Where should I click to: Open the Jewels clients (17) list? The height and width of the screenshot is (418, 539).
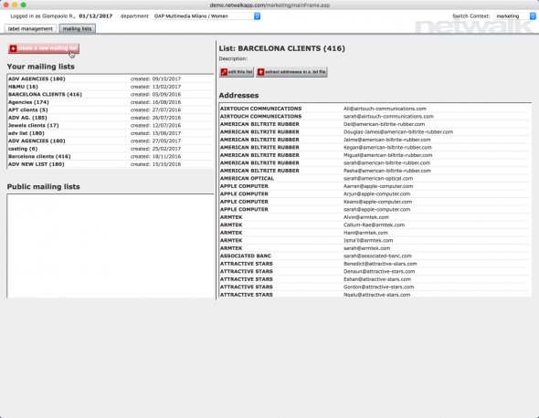tap(33, 125)
